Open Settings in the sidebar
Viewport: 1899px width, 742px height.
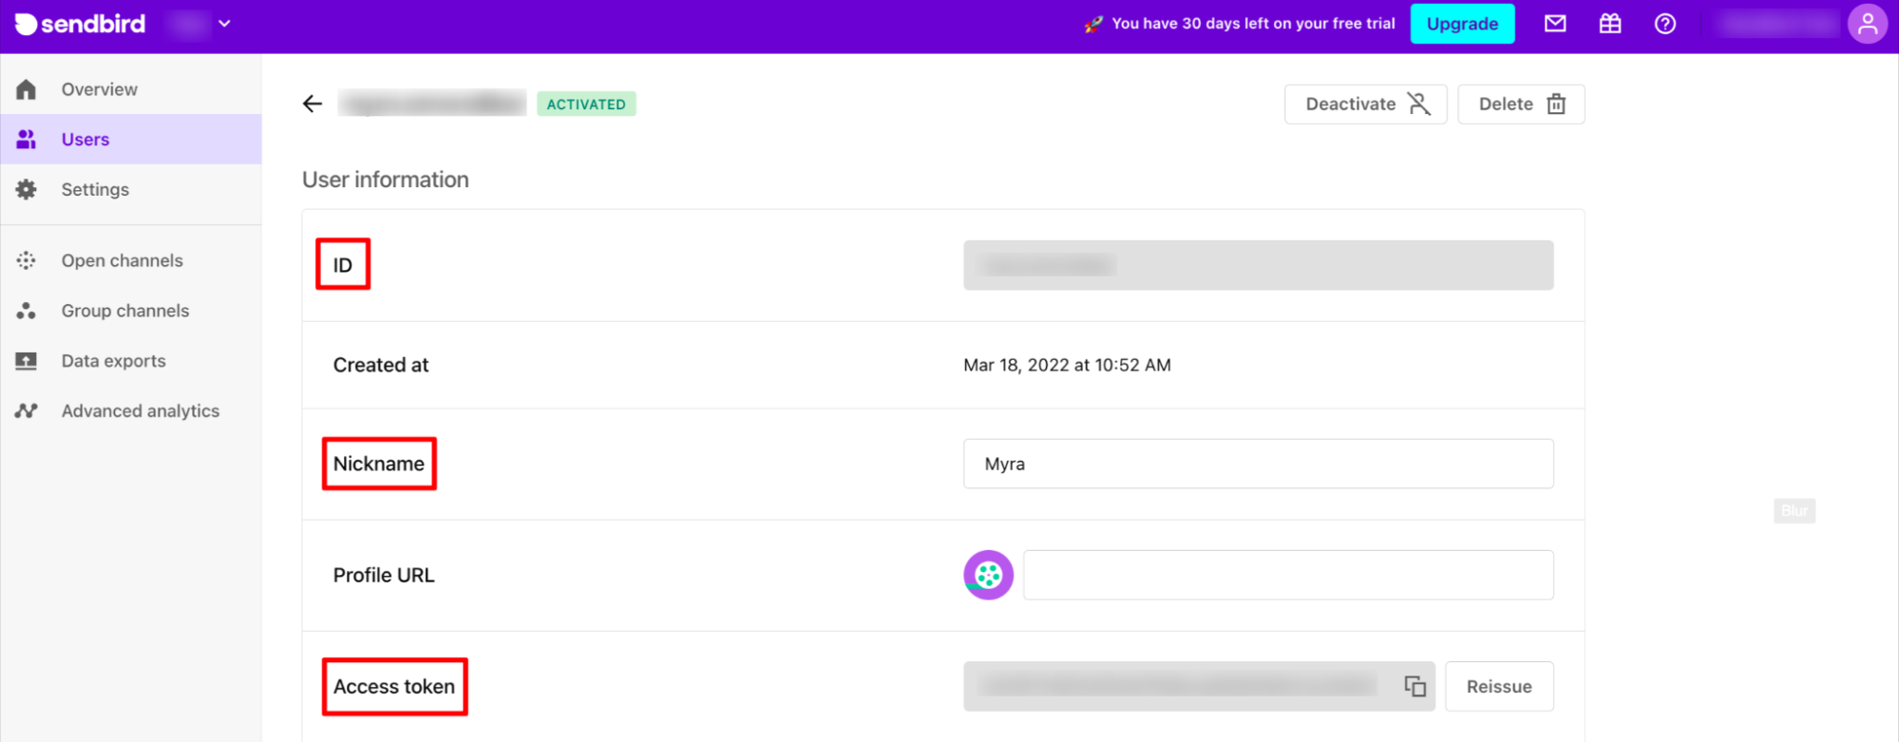[95, 189]
